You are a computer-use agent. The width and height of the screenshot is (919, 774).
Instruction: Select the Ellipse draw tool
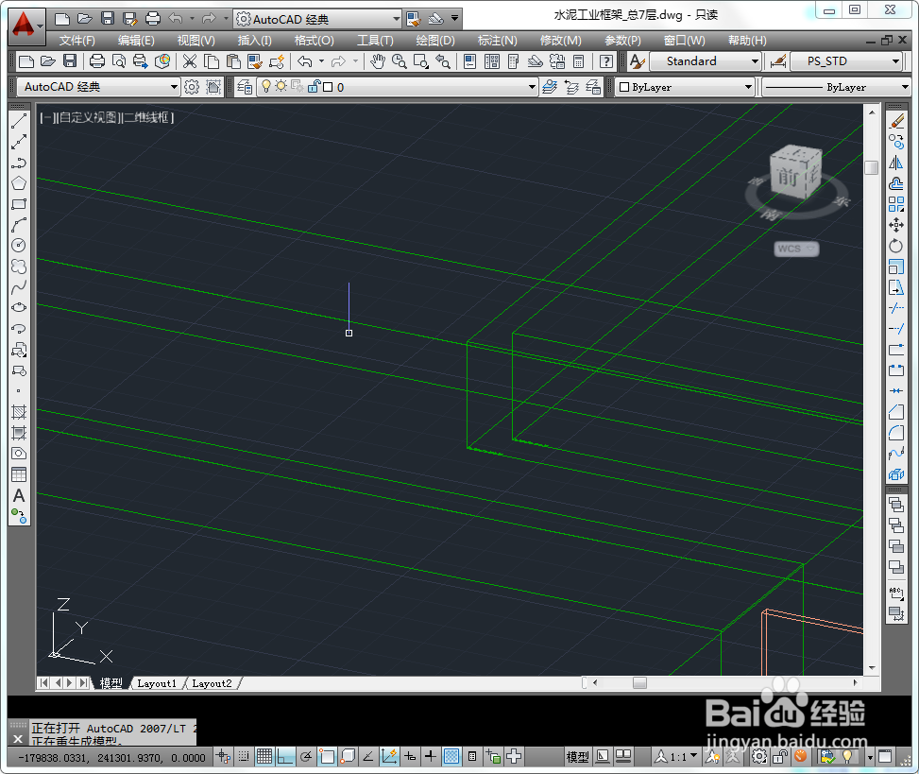(19, 307)
